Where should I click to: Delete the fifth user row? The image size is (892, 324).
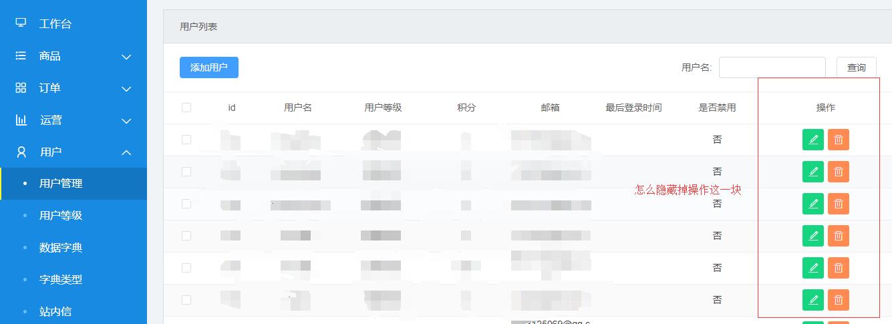click(839, 268)
